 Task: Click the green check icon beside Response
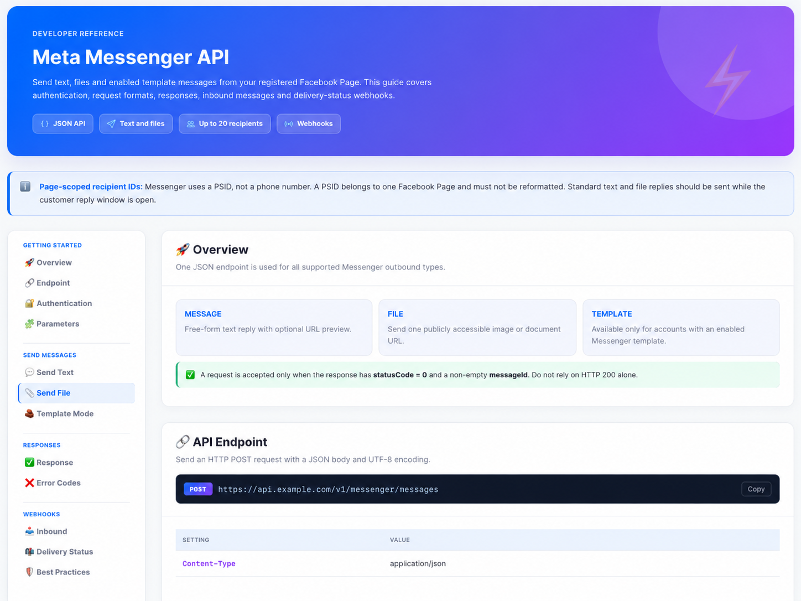[29, 463]
